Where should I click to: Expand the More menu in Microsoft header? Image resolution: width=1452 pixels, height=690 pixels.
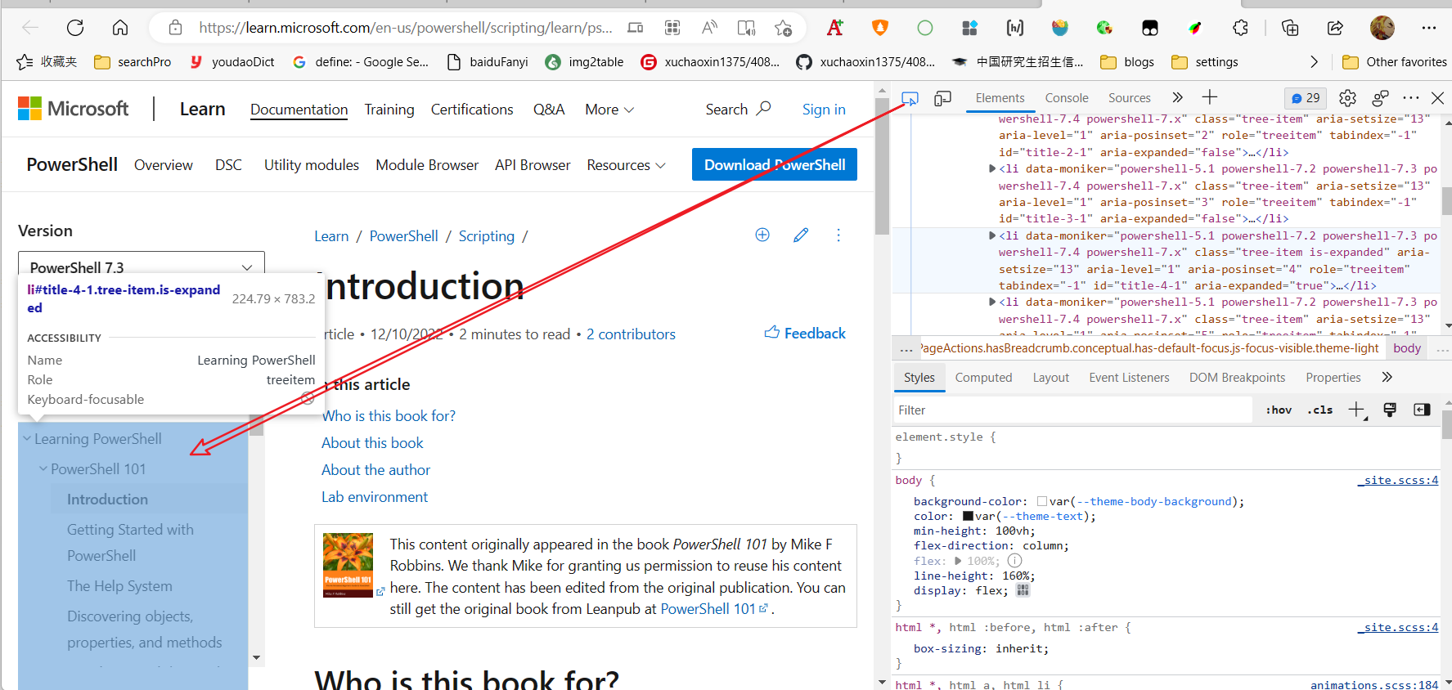609,110
